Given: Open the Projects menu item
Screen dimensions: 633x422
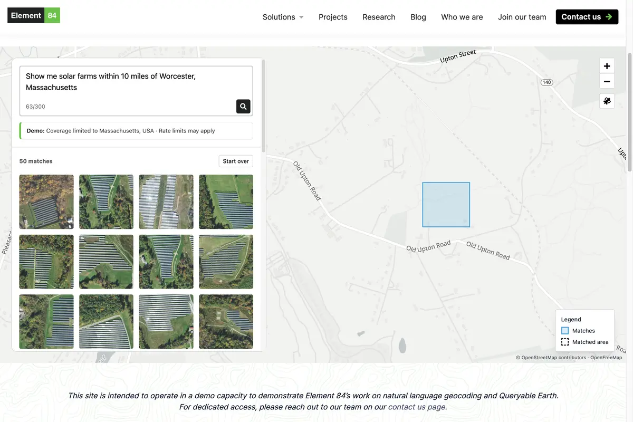Looking at the screenshot, I should pyautogui.click(x=333, y=17).
